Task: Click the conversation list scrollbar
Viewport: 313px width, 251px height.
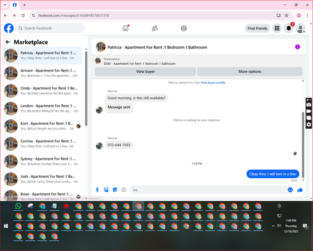Action: tap(86, 89)
